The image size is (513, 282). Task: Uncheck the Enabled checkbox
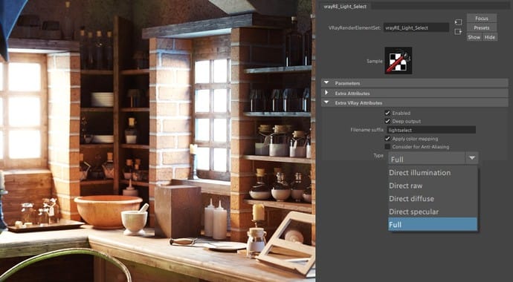tap(387, 113)
